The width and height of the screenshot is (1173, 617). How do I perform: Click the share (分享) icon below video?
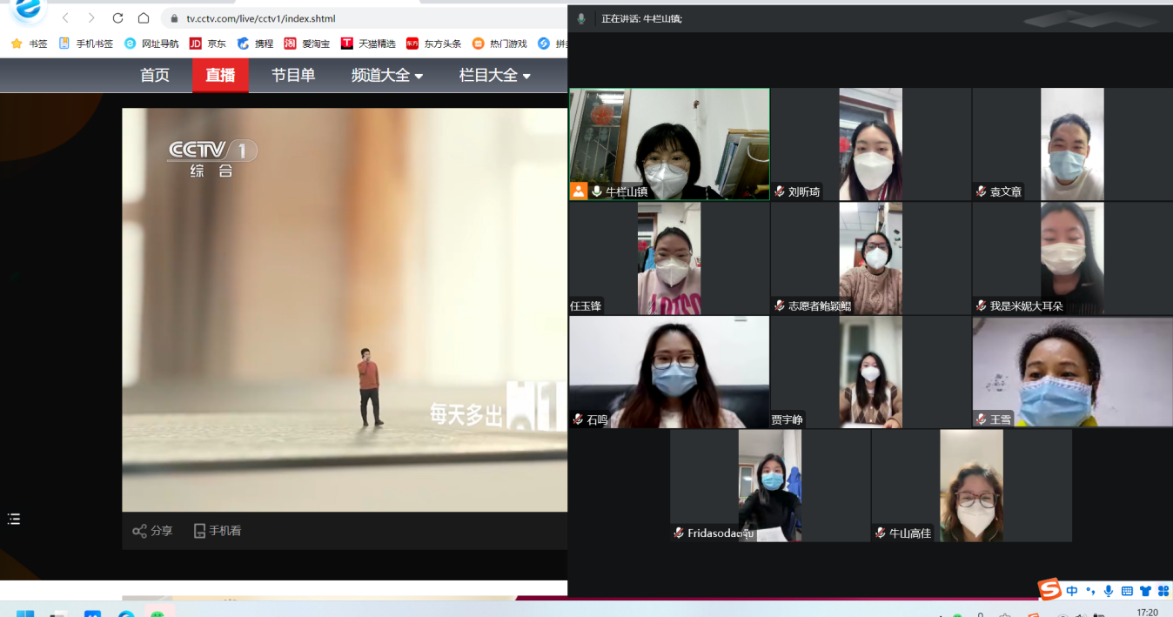[139, 531]
